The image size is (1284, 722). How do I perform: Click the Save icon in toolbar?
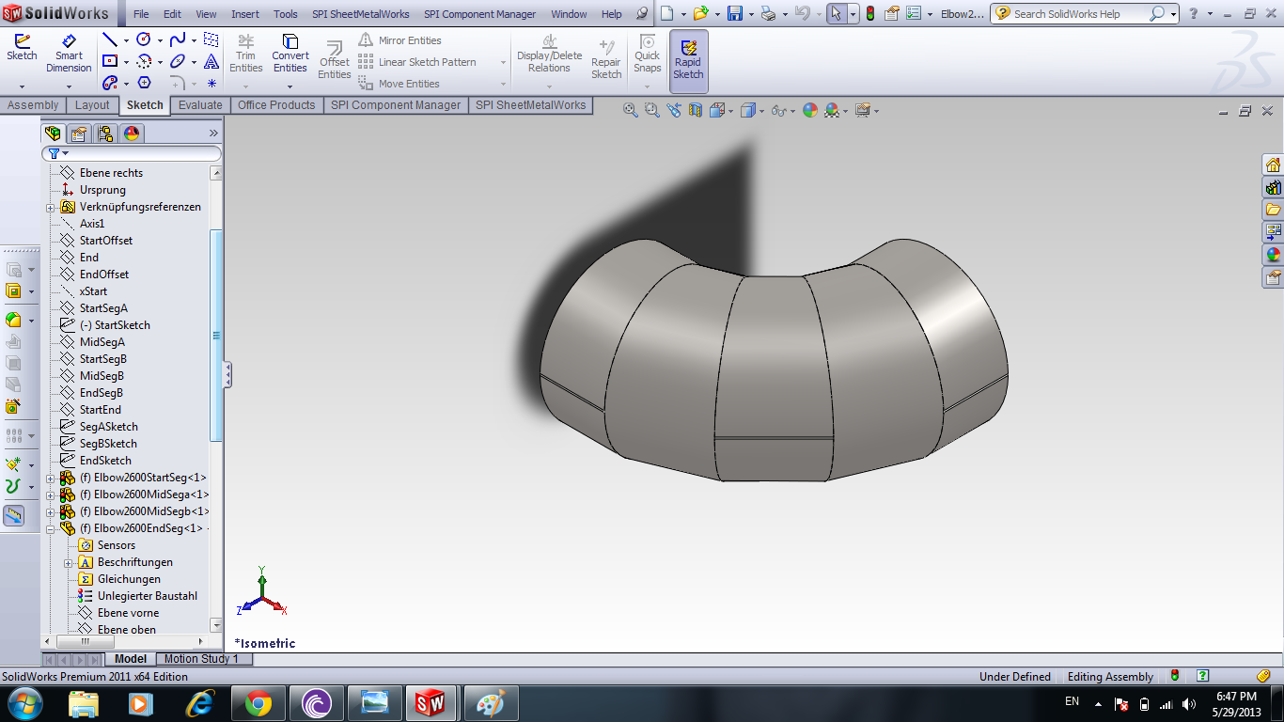734,14
